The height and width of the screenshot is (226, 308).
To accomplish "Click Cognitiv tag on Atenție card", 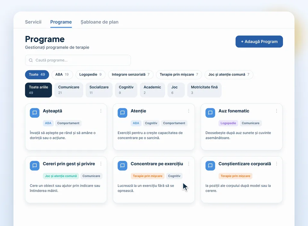I will pos(151,123).
